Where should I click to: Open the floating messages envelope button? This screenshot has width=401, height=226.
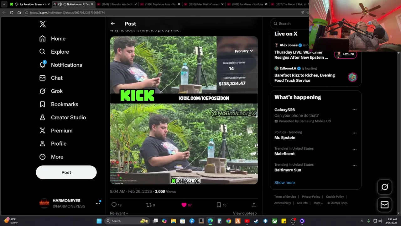click(x=385, y=205)
